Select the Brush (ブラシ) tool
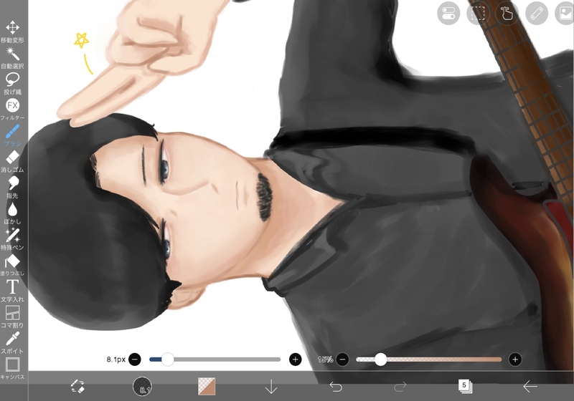Viewport: 574px width, 401px height. click(12, 135)
